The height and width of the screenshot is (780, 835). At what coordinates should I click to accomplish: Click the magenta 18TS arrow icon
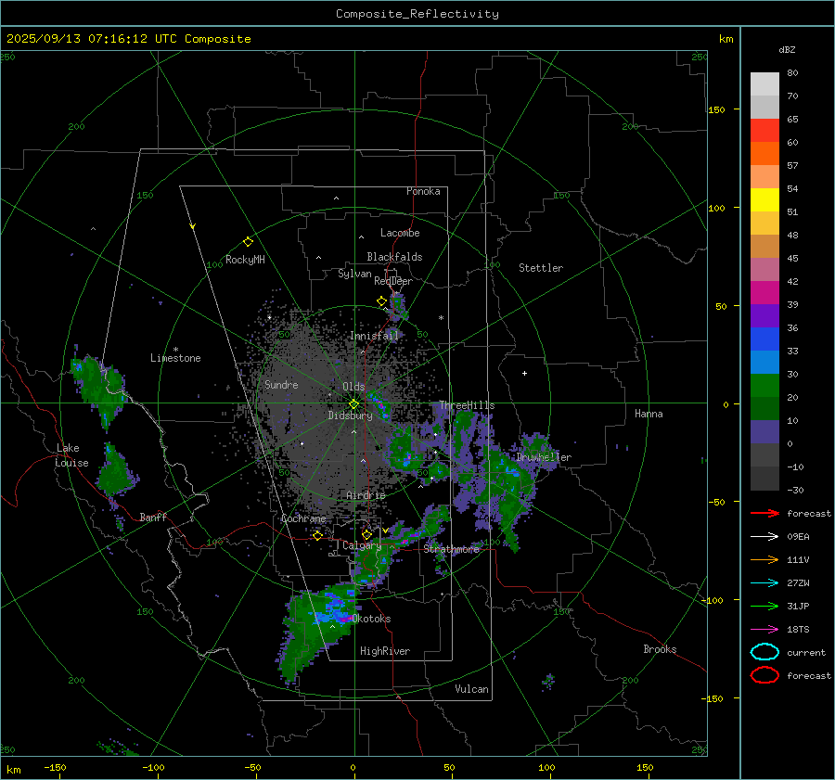click(764, 630)
